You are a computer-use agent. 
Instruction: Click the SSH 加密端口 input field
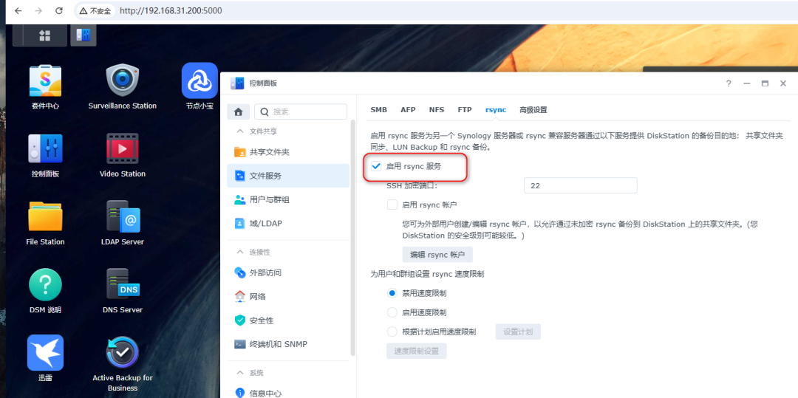(581, 185)
